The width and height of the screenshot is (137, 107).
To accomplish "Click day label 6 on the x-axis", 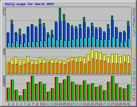I will coord(29,104).
